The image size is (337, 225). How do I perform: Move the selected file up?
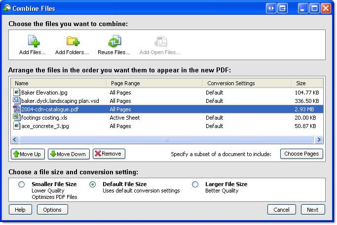coord(27,154)
